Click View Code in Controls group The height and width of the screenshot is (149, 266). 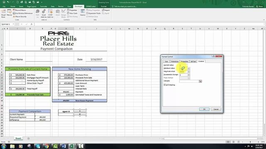[x=72, y=13]
